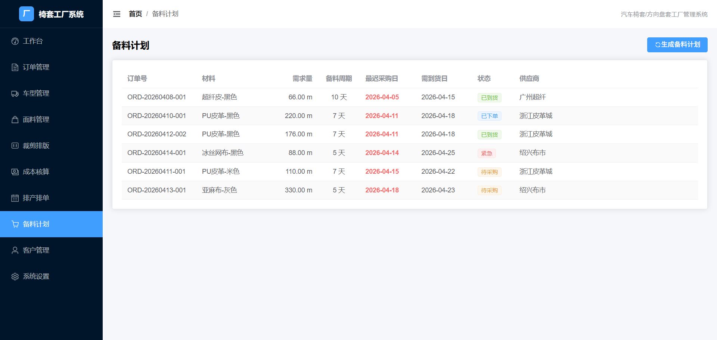Click the order number ORD-20260413-001

click(156, 190)
